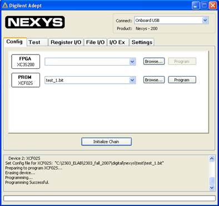Program the PROM device
219x206 pixels.
182,80
